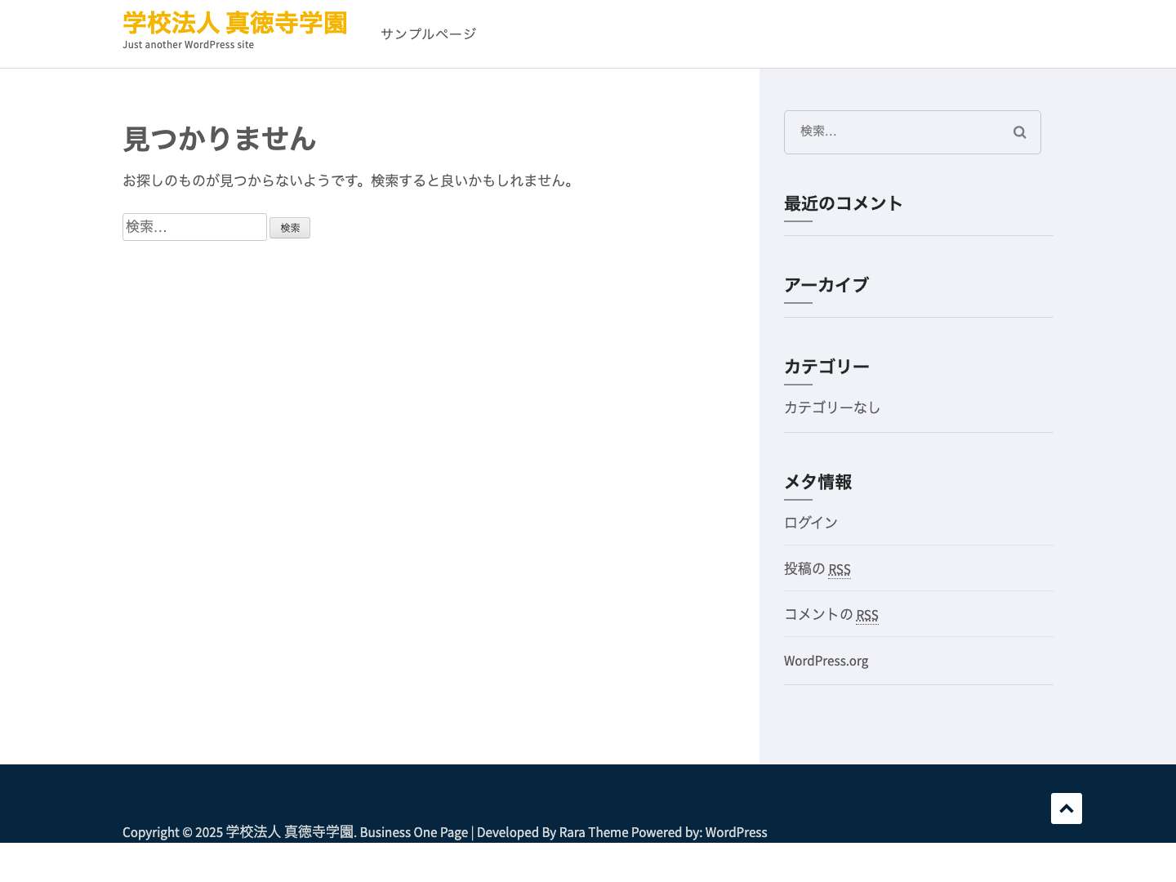Open the サンプルページ menu item
The height and width of the screenshot is (882, 1176).
point(427,33)
